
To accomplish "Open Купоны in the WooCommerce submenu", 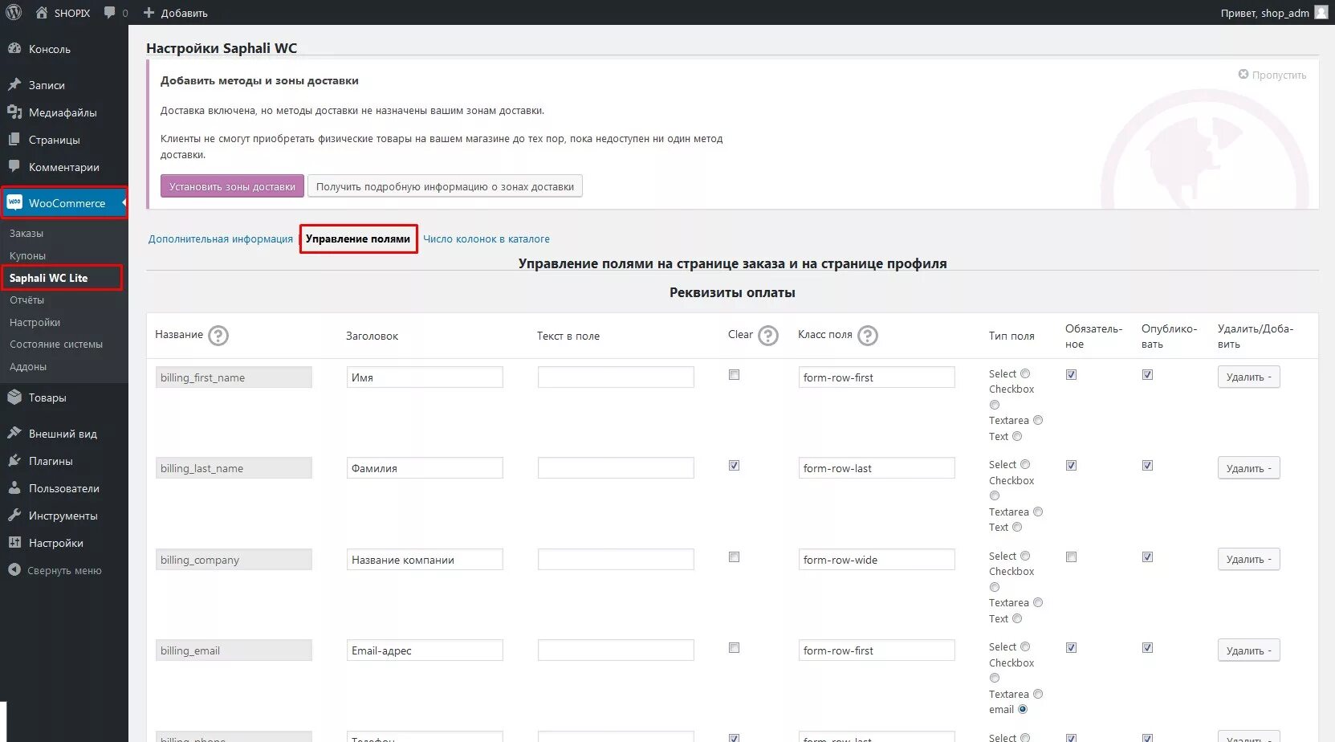I will (x=27, y=255).
